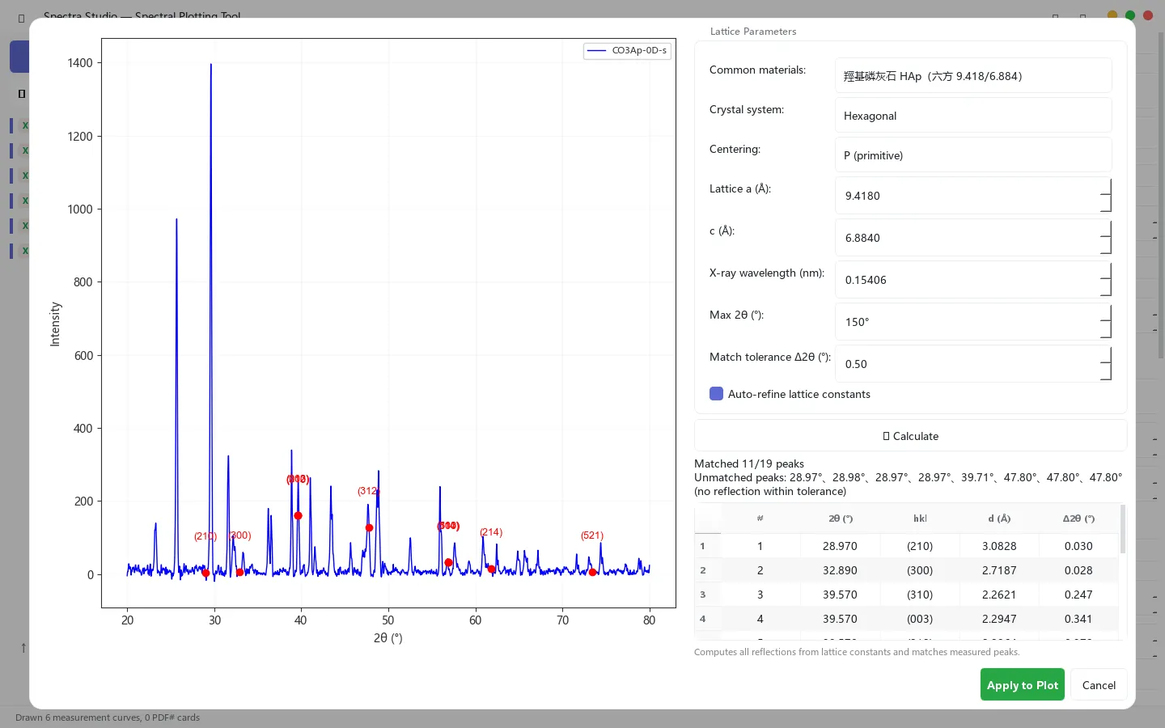Select the 2.7187 d-spacing cell
This screenshot has width=1165, height=728.
(999, 570)
